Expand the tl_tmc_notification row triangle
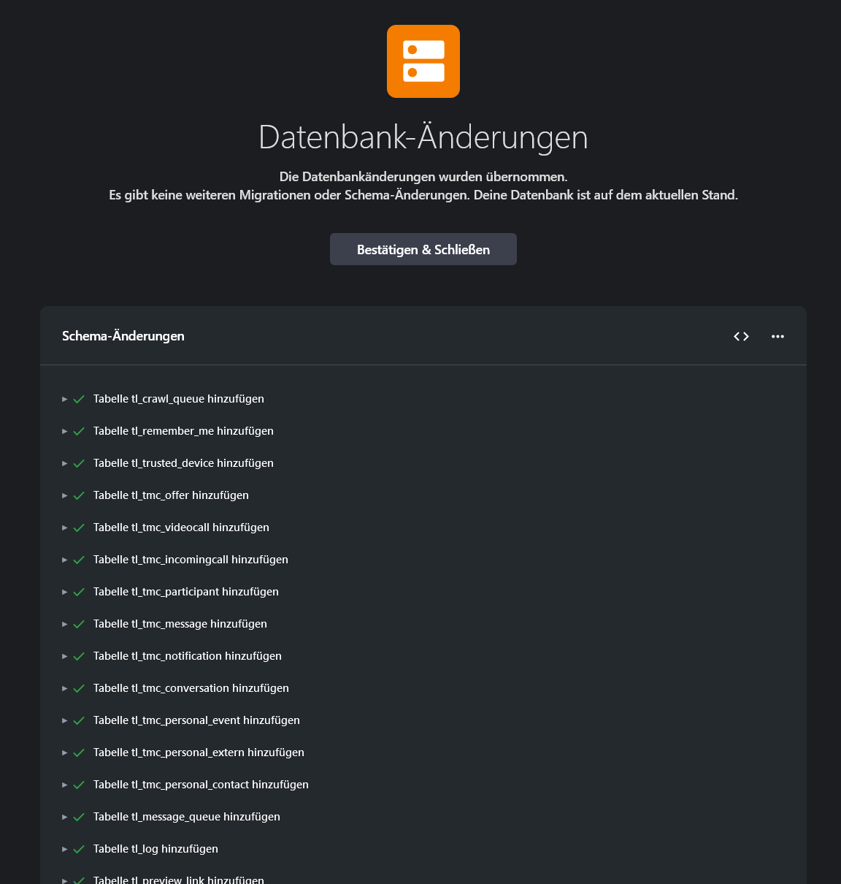Image resolution: width=841 pixels, height=884 pixels. click(65, 656)
